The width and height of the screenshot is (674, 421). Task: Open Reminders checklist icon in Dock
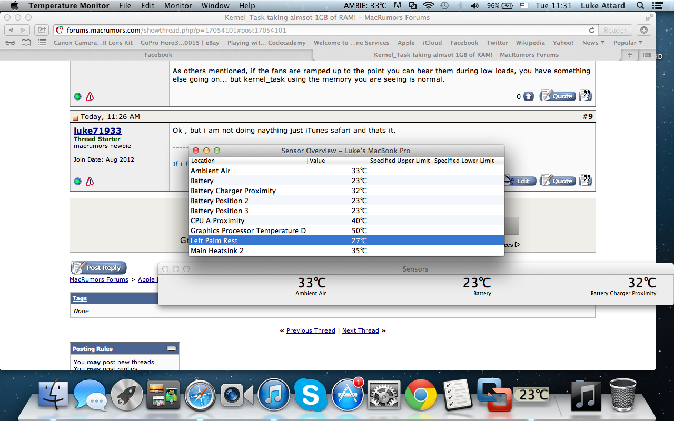(x=457, y=395)
